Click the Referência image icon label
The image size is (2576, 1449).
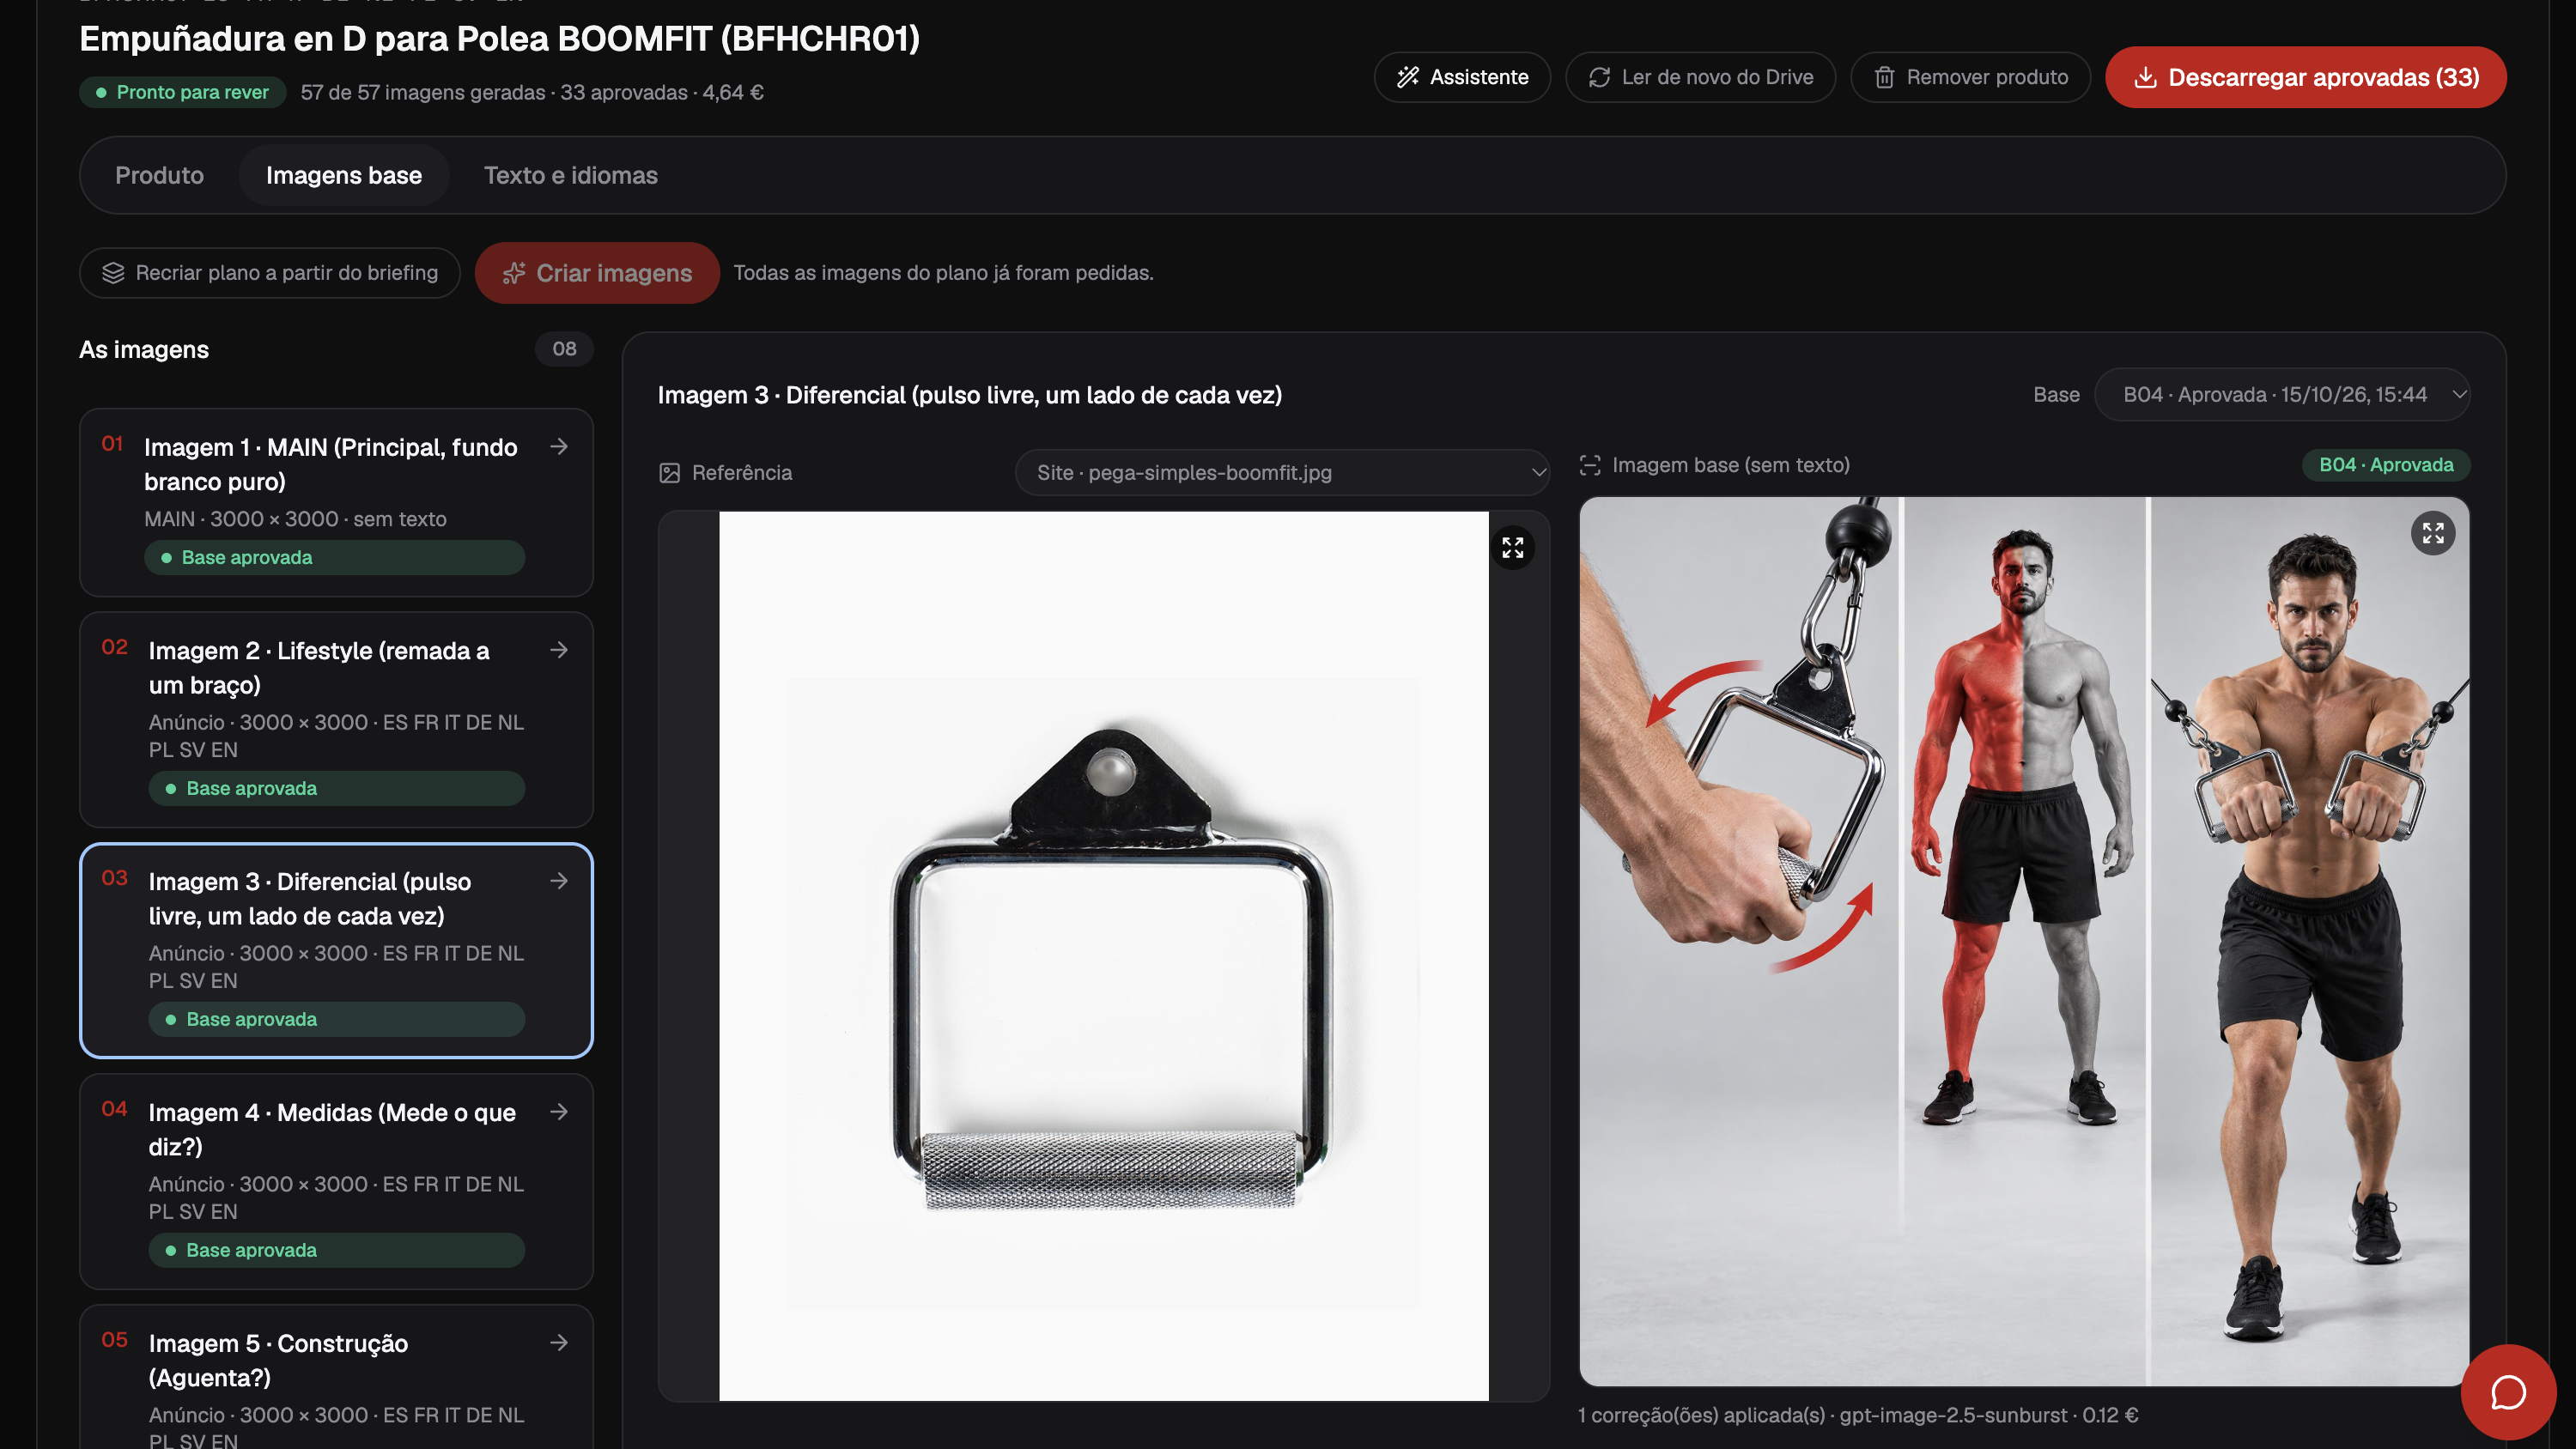(x=670, y=473)
